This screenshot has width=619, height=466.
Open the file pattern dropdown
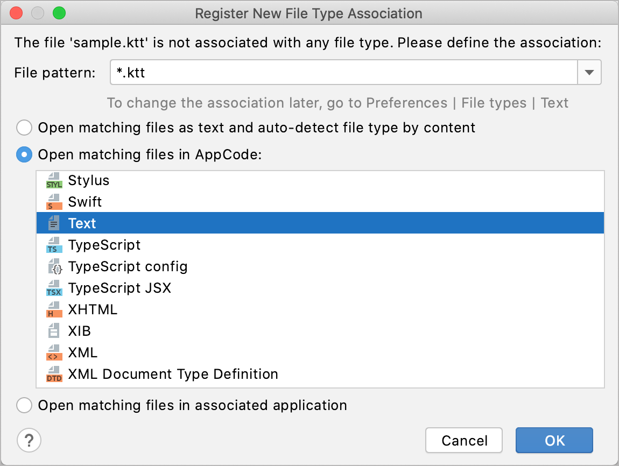pos(590,72)
